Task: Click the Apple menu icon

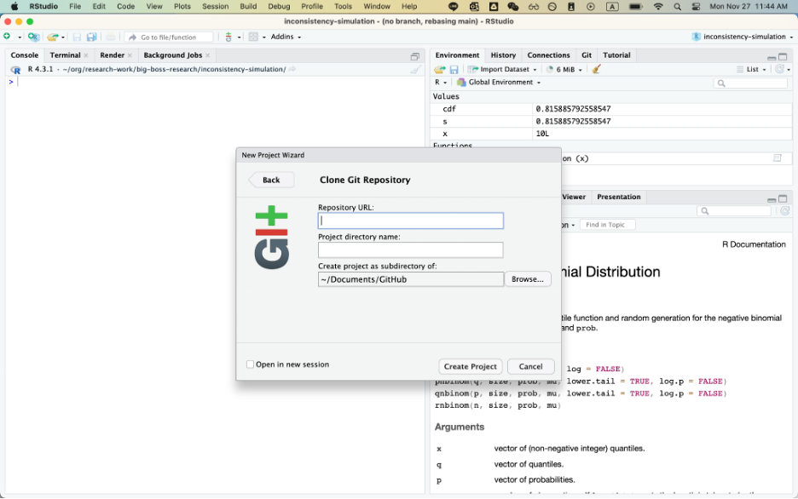Action: (x=14, y=7)
